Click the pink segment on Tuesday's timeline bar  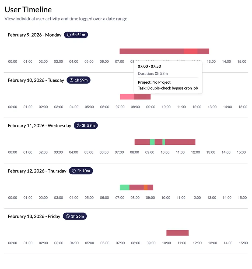click(x=126, y=96)
